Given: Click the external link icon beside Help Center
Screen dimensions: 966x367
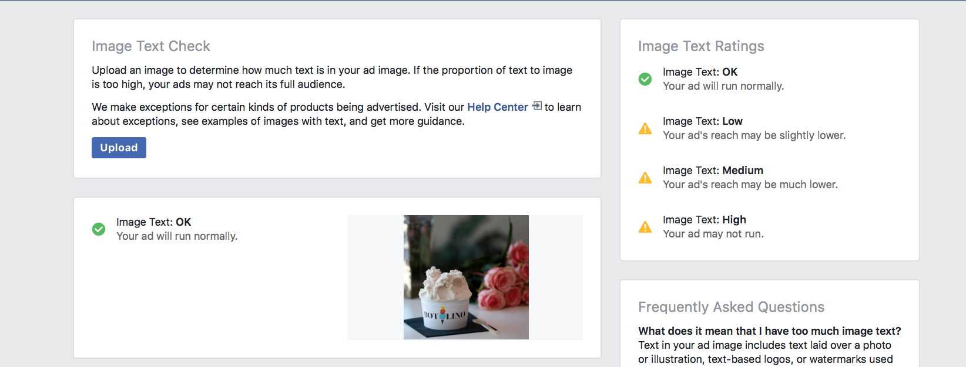Looking at the screenshot, I should [536, 106].
